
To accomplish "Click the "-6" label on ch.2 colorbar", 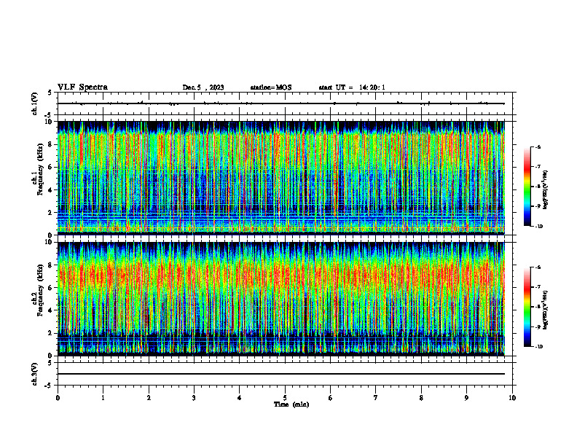I will coord(538,267).
